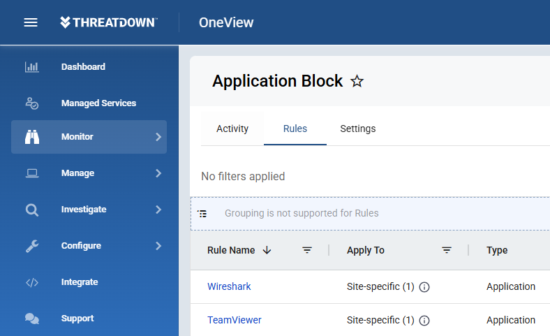This screenshot has width=550, height=336.
Task: Click the Support chat bubbles icon
Action: [x=32, y=319]
